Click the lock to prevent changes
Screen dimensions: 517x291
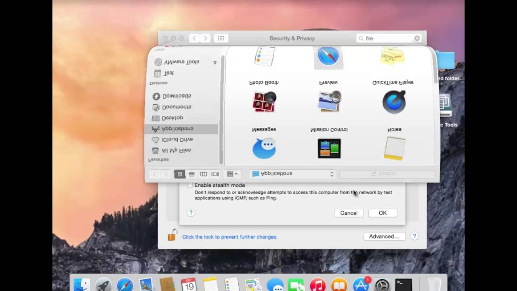(x=172, y=235)
